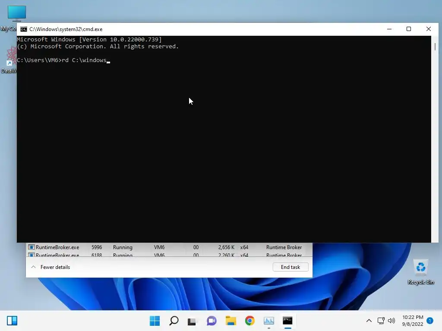
Task: Open the cmd.exe title bar system icon
Action: point(24,29)
